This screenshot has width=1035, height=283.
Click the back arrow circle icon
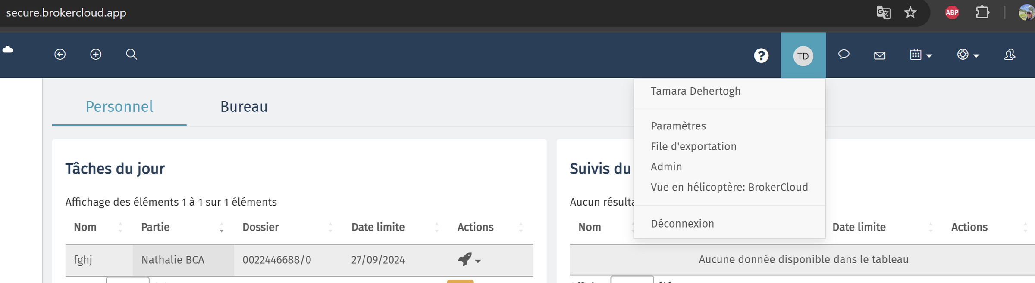click(x=60, y=54)
